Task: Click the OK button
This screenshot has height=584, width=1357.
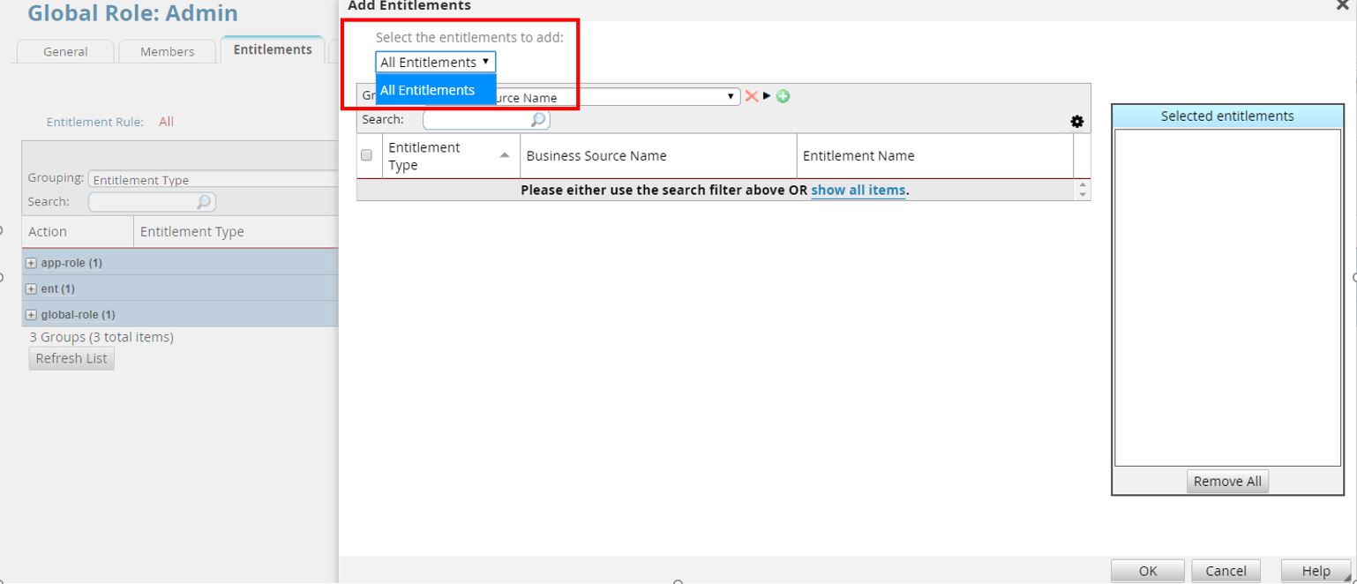Action: [x=1147, y=571]
